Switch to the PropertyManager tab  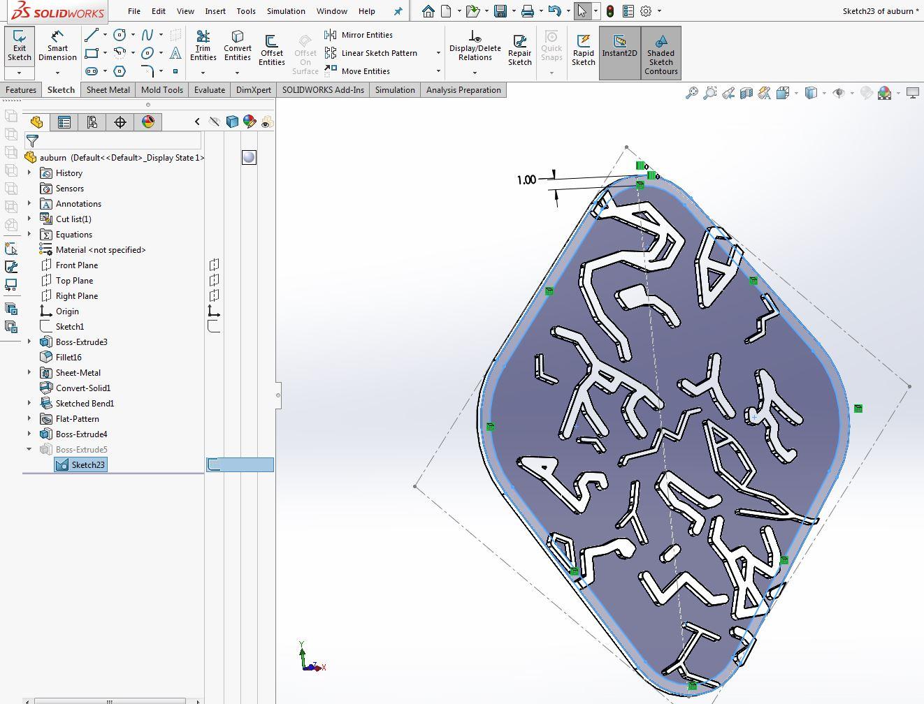64,122
